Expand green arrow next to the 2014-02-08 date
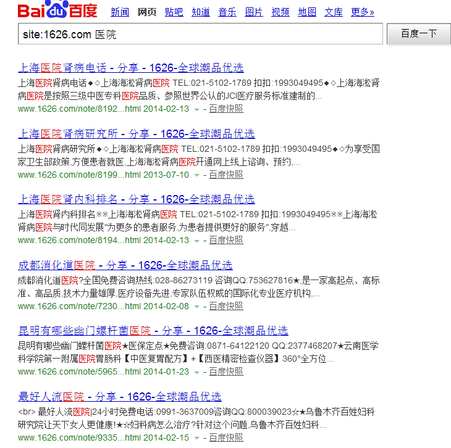 [196, 307]
